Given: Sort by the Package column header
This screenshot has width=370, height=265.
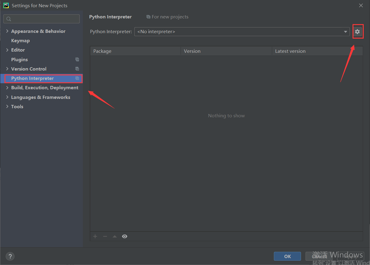Looking at the screenshot, I should point(135,51).
